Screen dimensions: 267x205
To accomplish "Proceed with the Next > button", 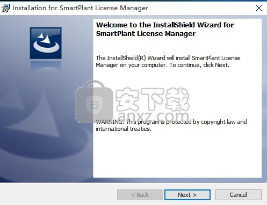I will [x=187, y=195].
